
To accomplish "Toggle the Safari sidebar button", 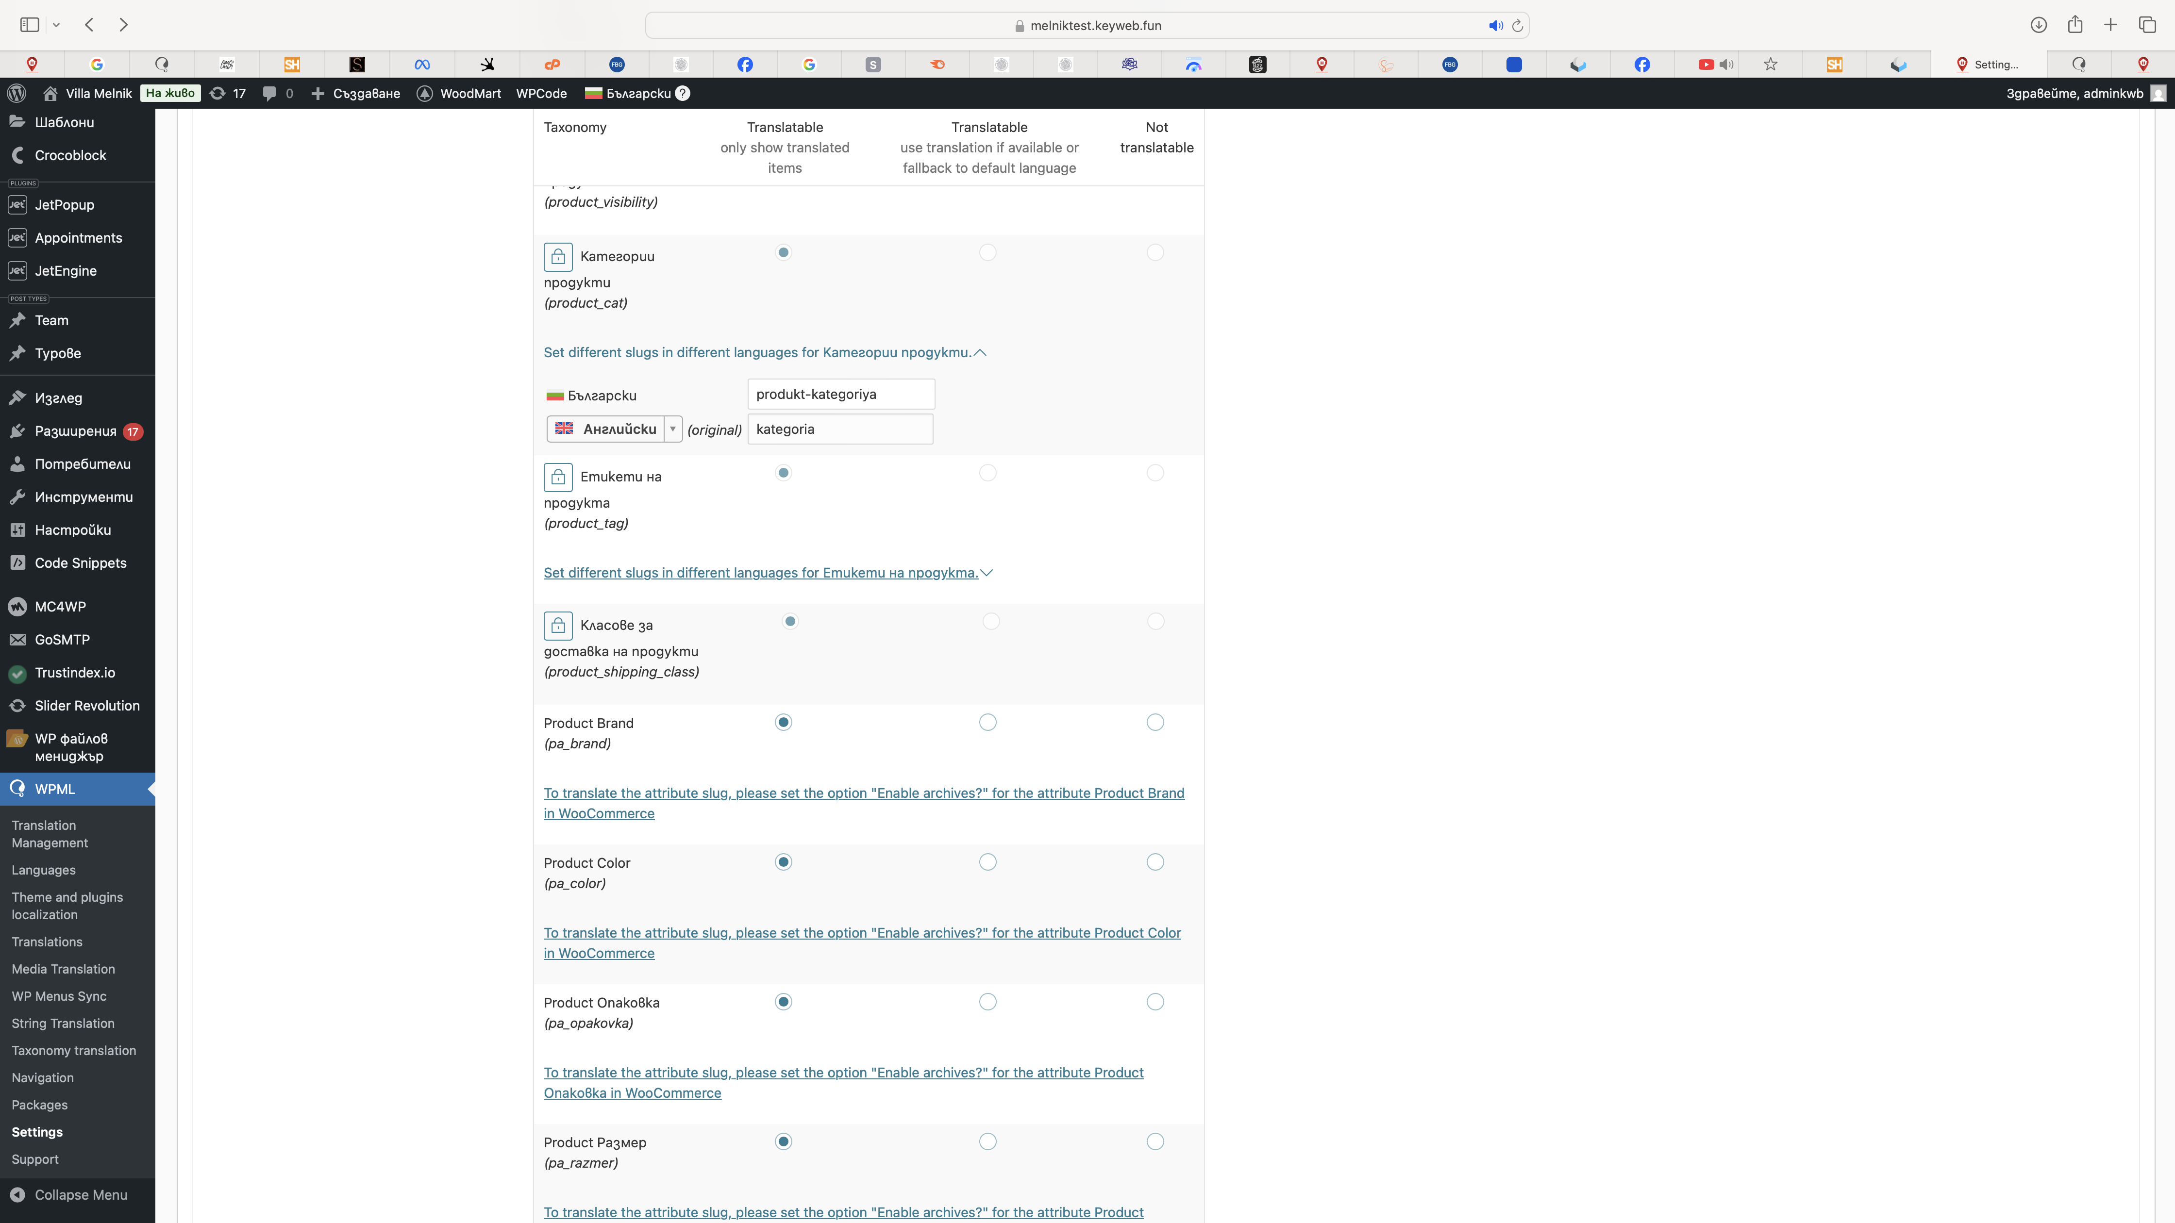I will tap(30, 25).
